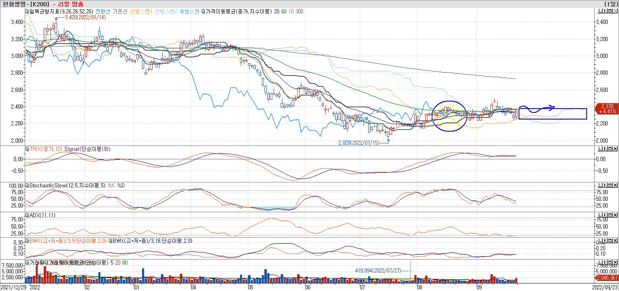619x291 pixels.
Task: Click the vertical-bar icon in the TRIX panel
Action: [605, 149]
